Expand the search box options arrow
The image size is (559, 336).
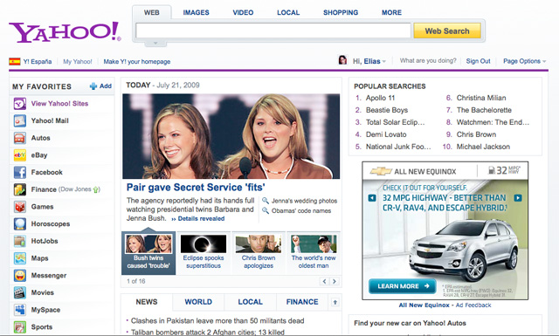pyautogui.click(x=155, y=43)
